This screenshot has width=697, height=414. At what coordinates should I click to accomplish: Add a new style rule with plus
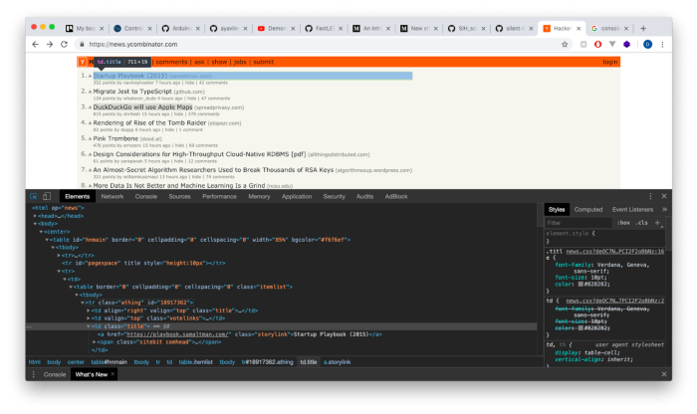click(657, 223)
